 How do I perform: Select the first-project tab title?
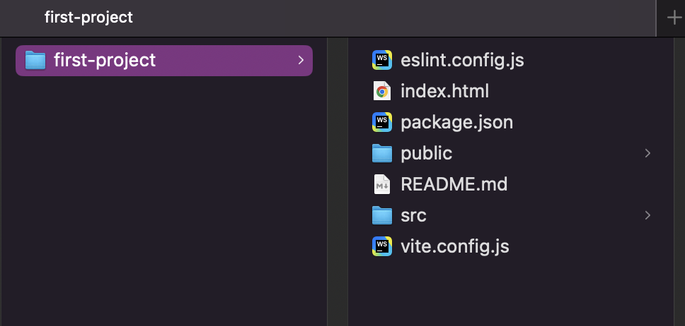(x=88, y=18)
